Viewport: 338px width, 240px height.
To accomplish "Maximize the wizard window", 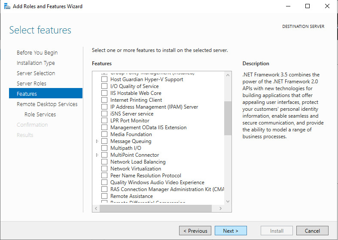I will pos(308,6).
